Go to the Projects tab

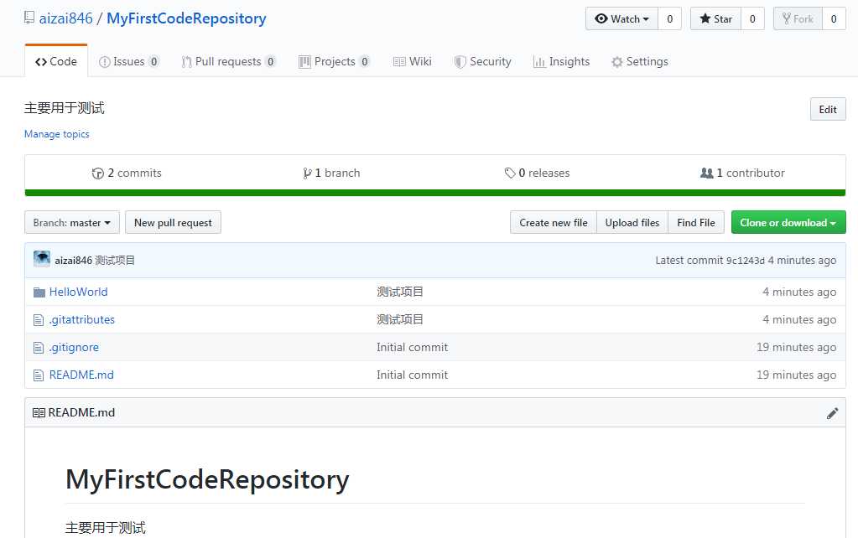click(334, 61)
